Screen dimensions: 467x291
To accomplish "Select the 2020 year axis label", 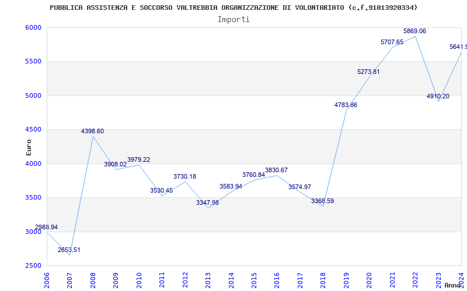I will click(x=370, y=281).
